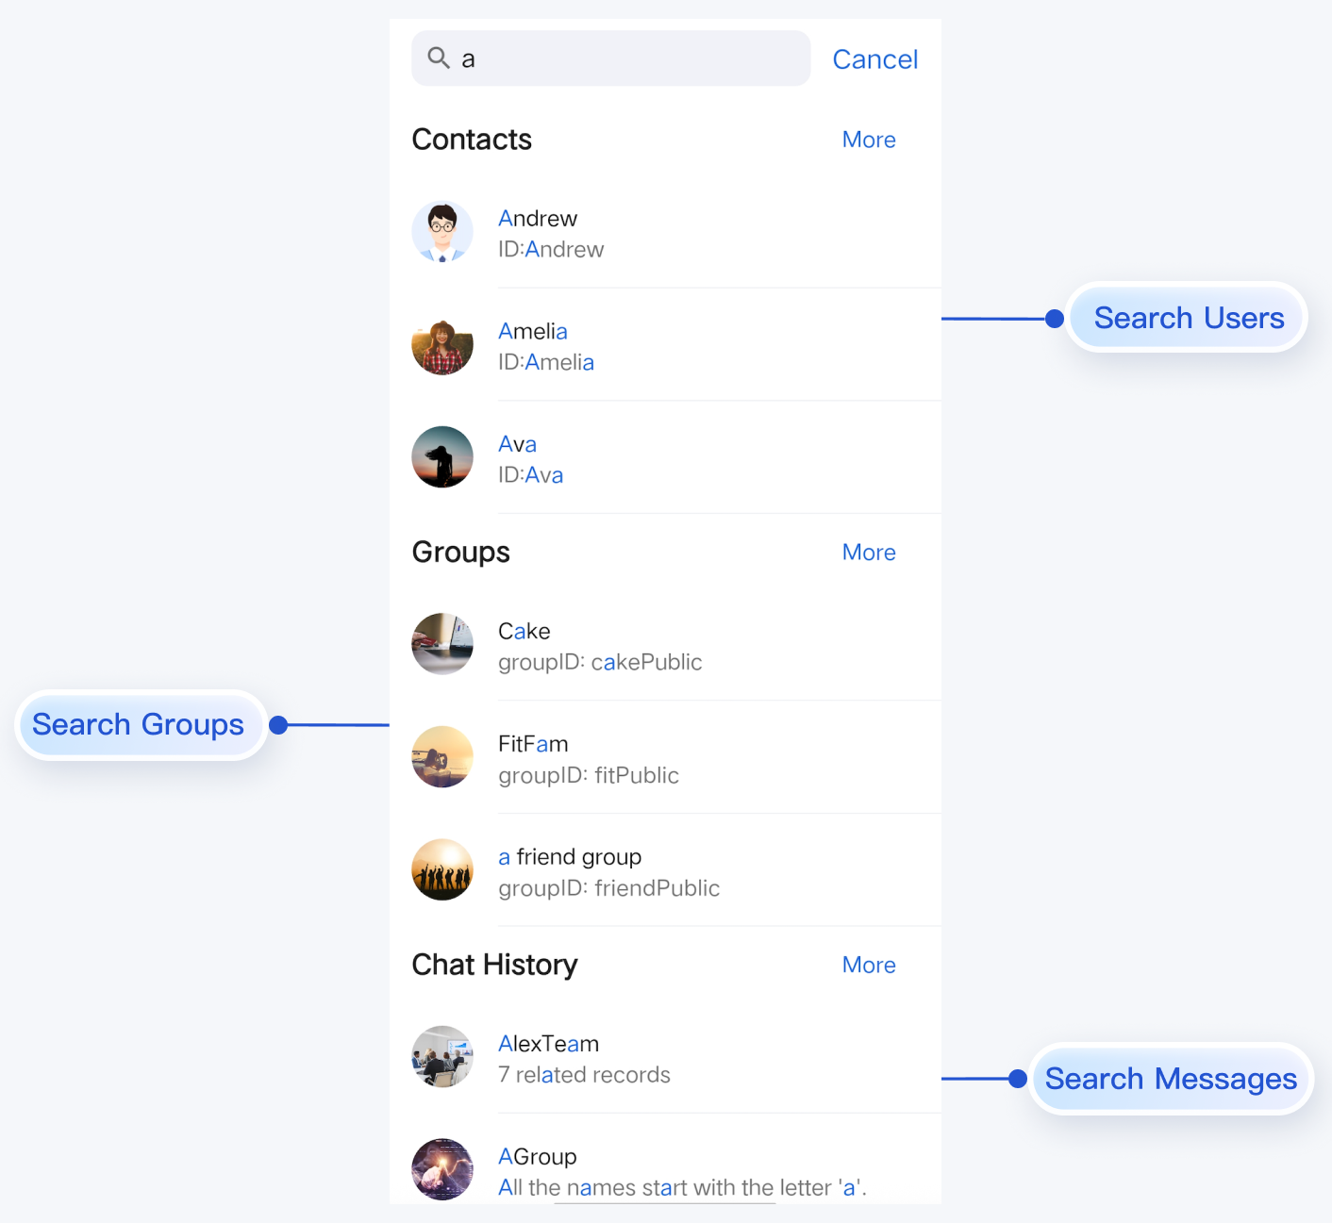Open the Cake group avatar

coord(442,645)
